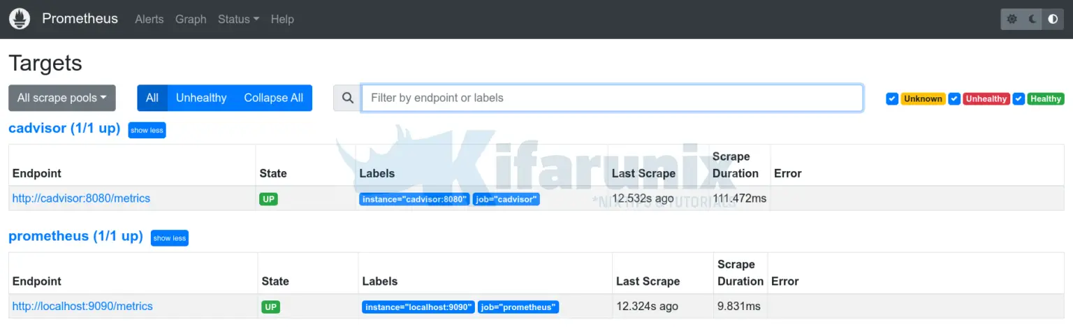Screen dimensions: 1073x331
Task: Click the Prometheus flame logo icon
Action: (x=20, y=19)
